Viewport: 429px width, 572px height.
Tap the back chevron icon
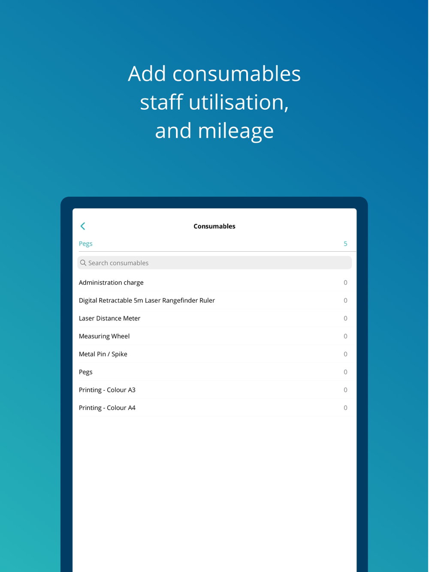[83, 226]
